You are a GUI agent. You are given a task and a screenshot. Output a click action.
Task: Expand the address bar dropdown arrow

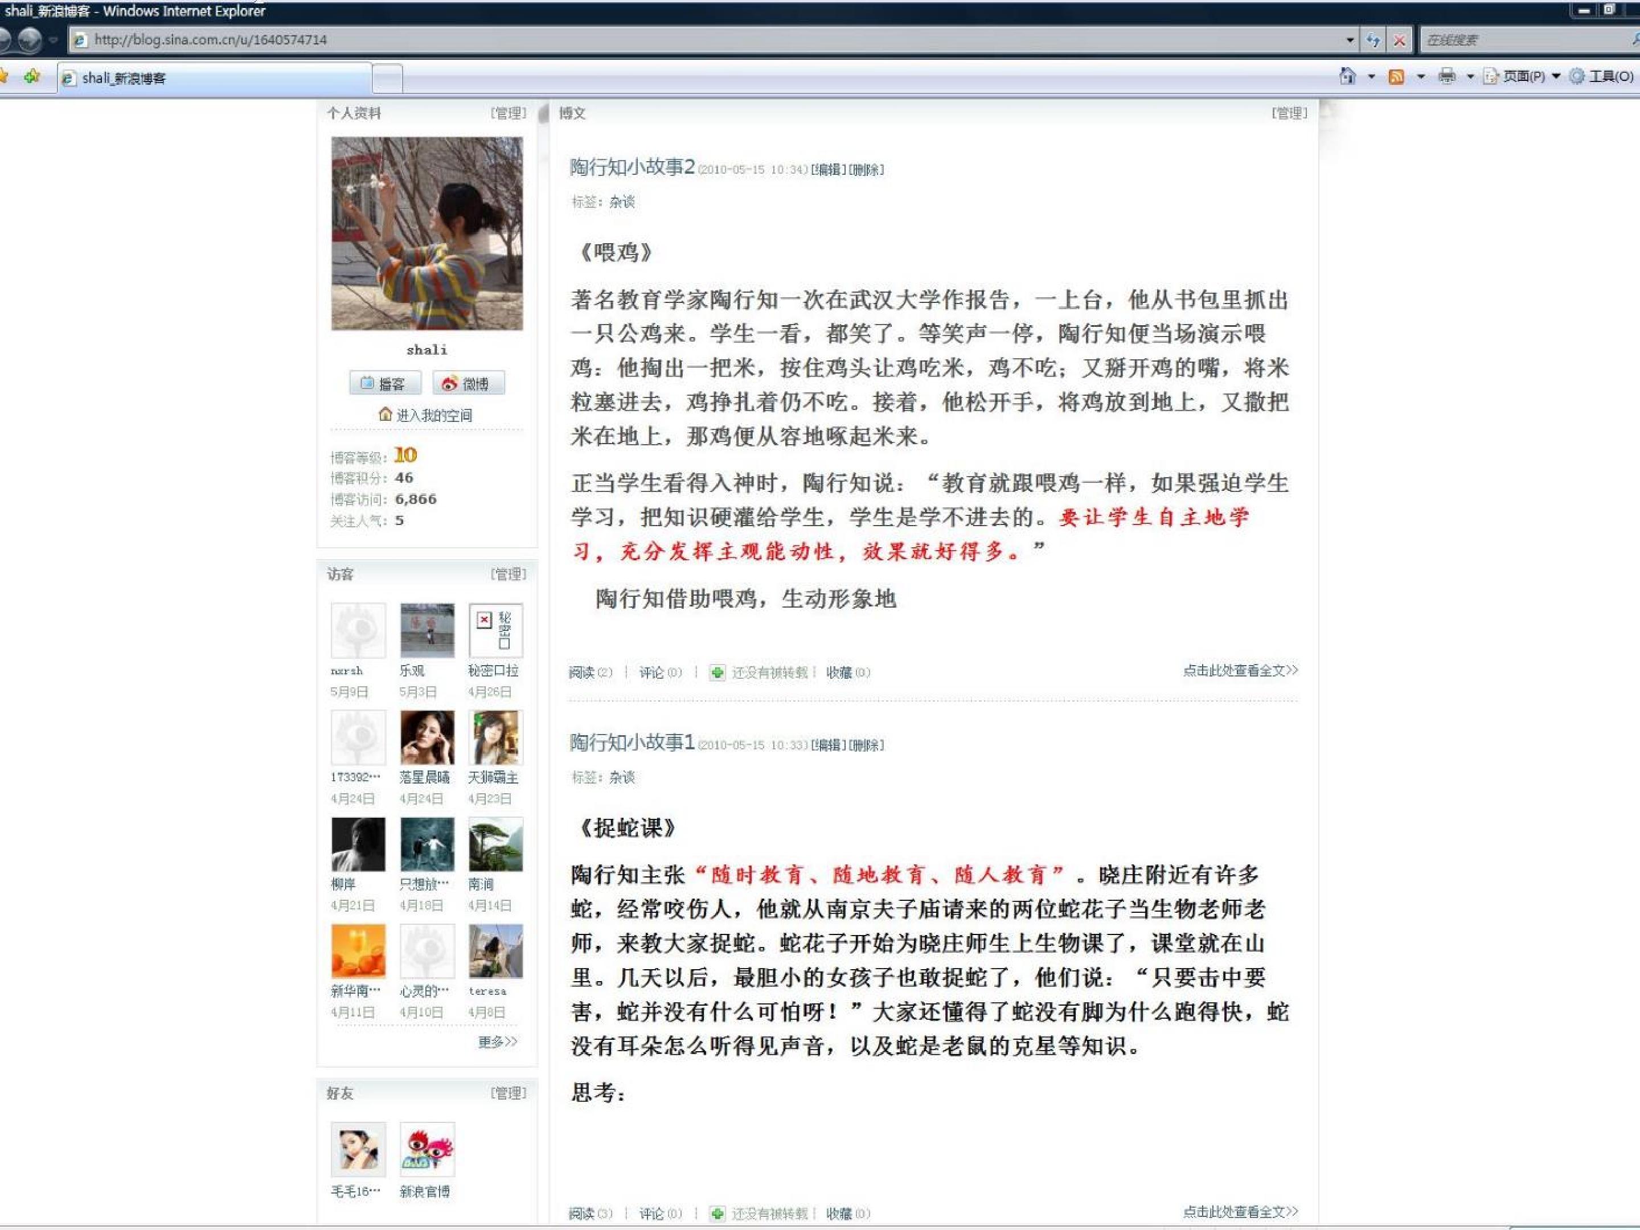pos(1350,40)
